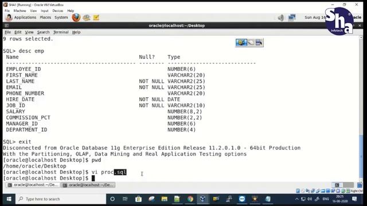The width and height of the screenshot is (367, 206).
Task: Show hidden Windows tray icons chevron
Action: coord(297,199)
